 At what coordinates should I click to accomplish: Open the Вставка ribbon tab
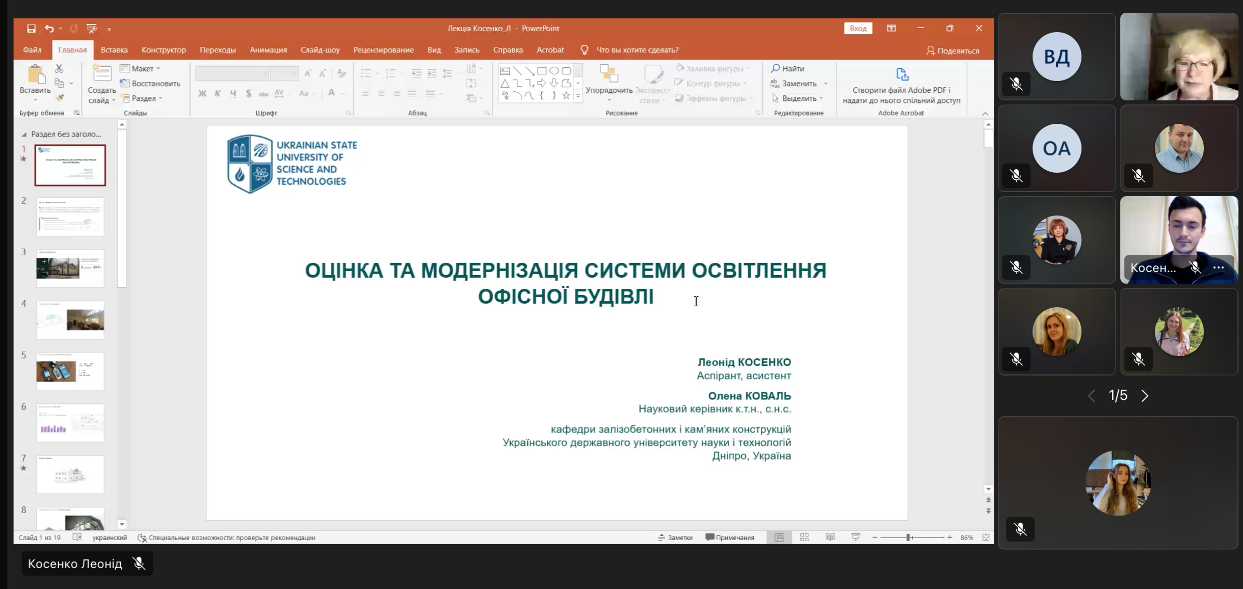pos(114,50)
